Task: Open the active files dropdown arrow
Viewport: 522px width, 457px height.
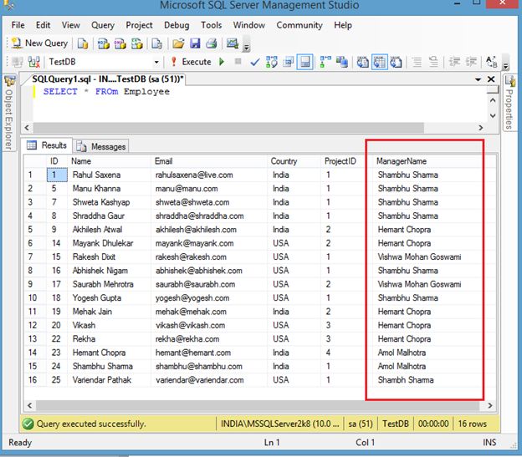Action: 478,79
